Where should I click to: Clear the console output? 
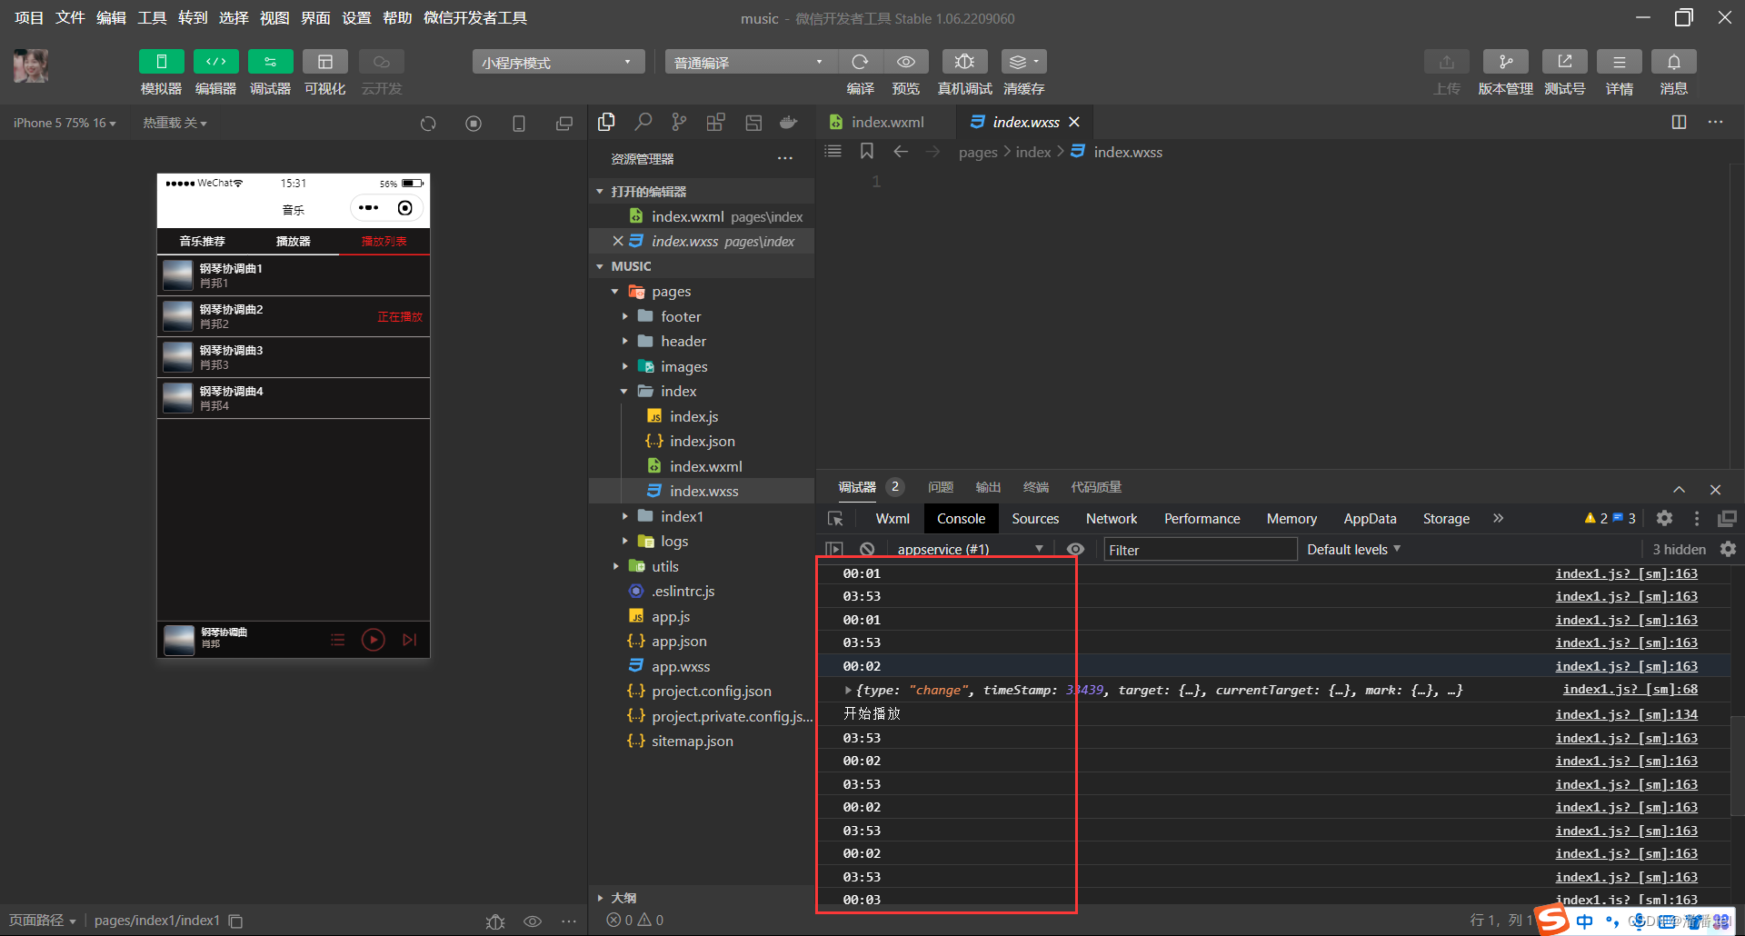(x=867, y=549)
